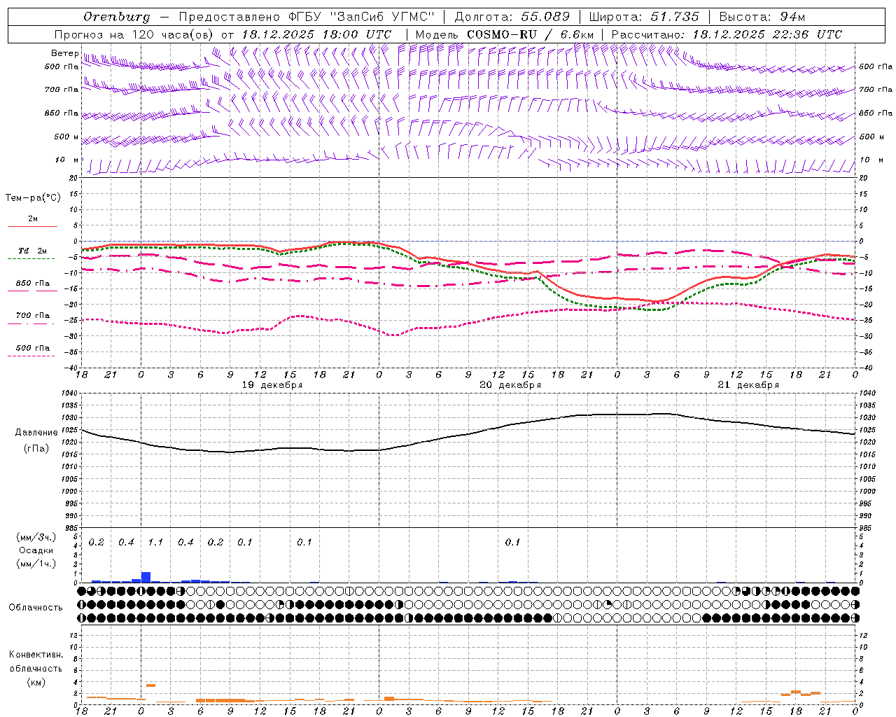This screenshot has width=896, height=717.
Task: Select the "ЗапСиб УГМС" provider text
Action: click(x=382, y=17)
